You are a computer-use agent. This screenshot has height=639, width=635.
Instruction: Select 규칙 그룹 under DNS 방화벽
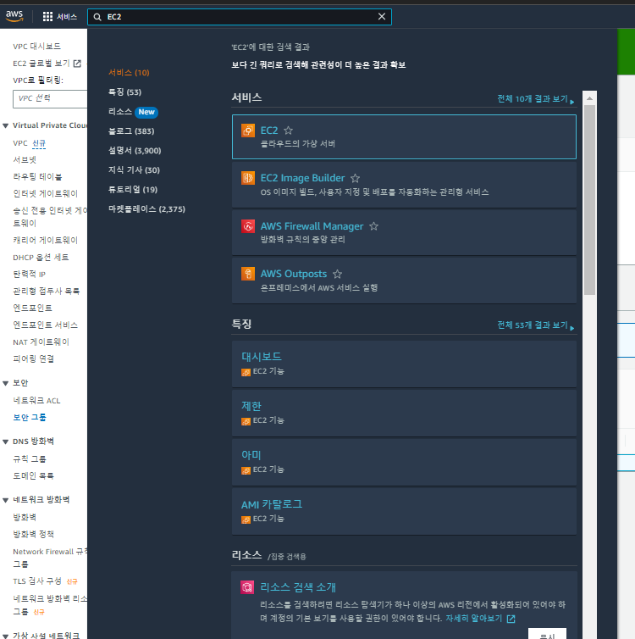(30, 459)
